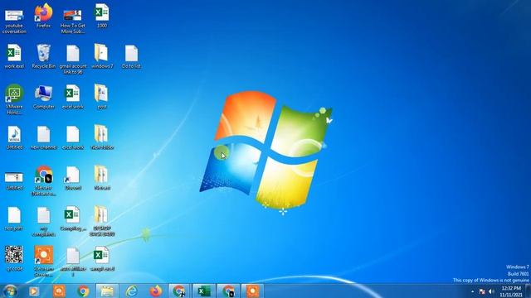Open Firefox from the taskbar
This screenshot has width=531, height=298.
pos(156,291)
